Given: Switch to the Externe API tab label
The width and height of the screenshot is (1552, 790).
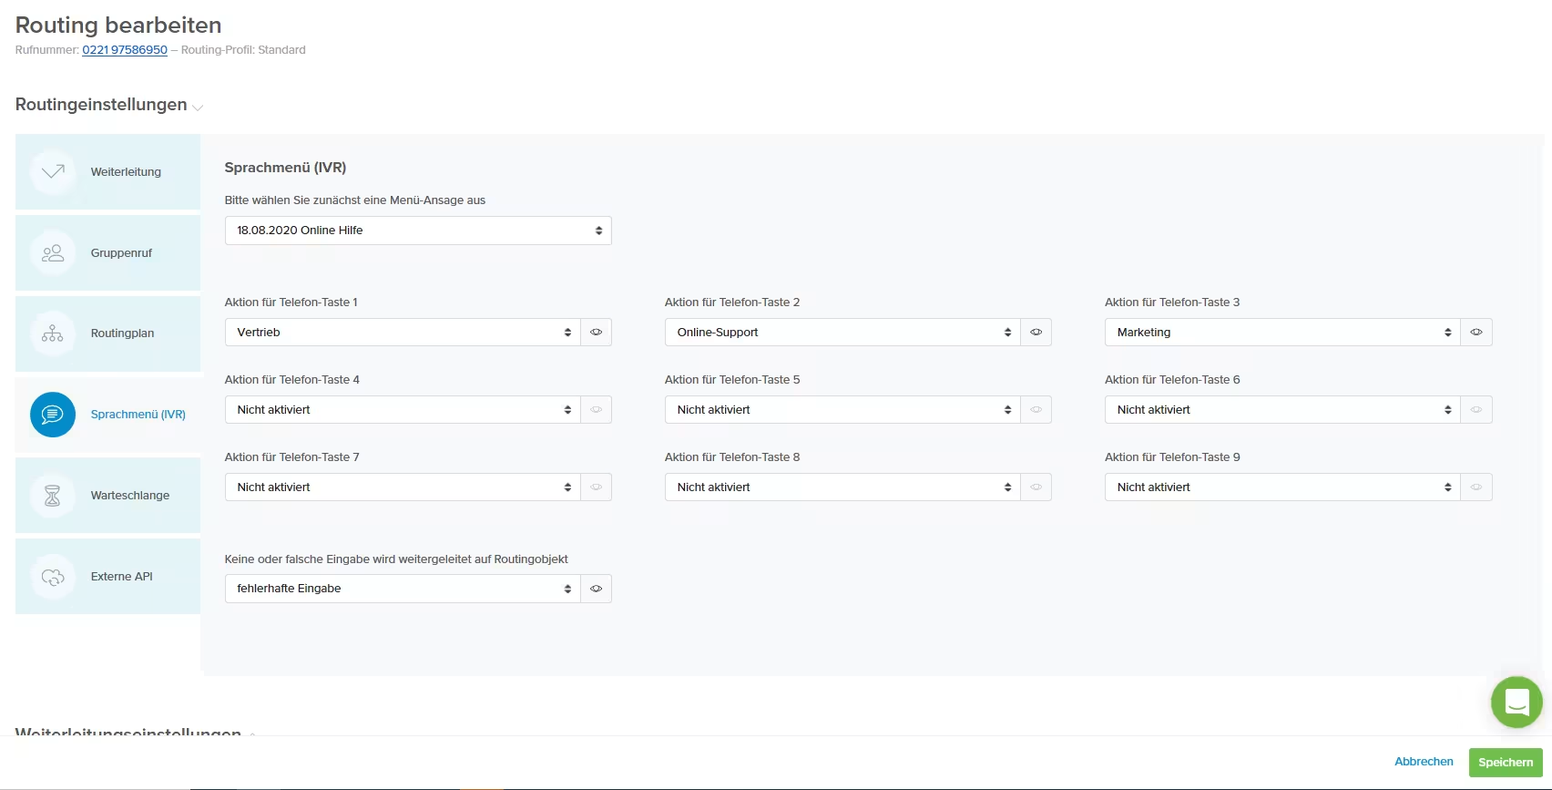Looking at the screenshot, I should pos(122,577).
